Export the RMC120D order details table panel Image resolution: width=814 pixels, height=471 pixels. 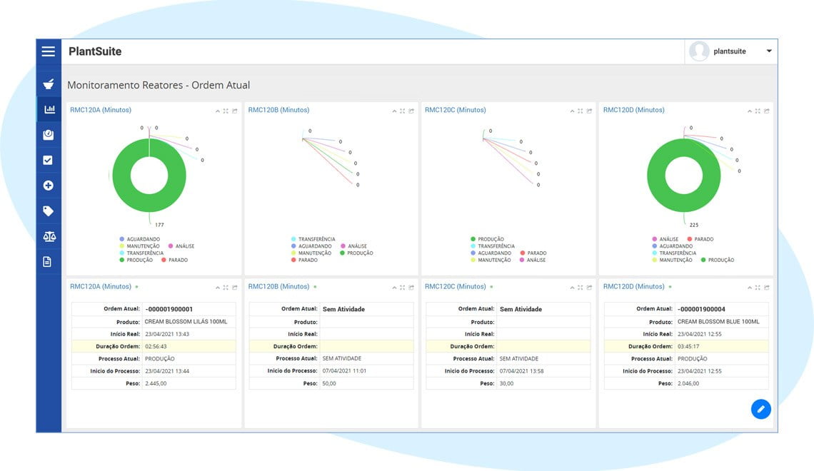pos(767,288)
